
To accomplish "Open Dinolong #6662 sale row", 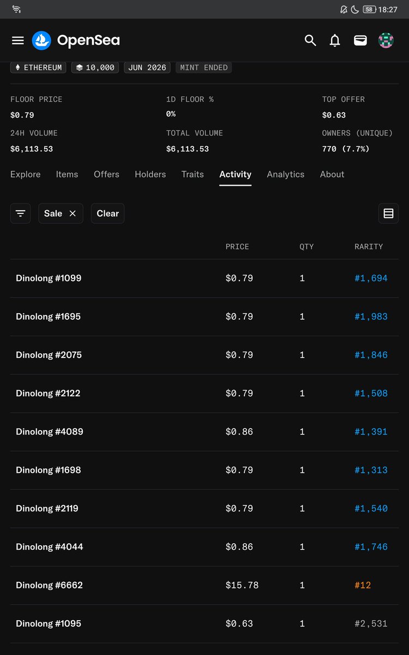I will (204, 585).
